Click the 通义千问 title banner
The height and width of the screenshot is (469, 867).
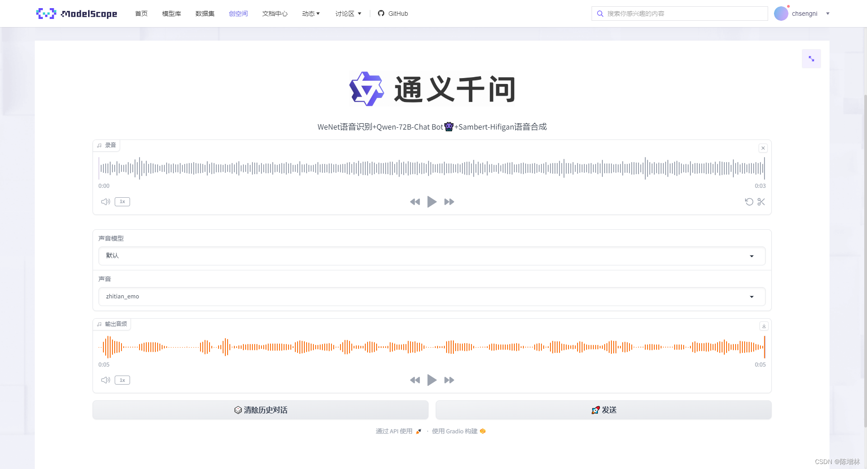(432, 89)
